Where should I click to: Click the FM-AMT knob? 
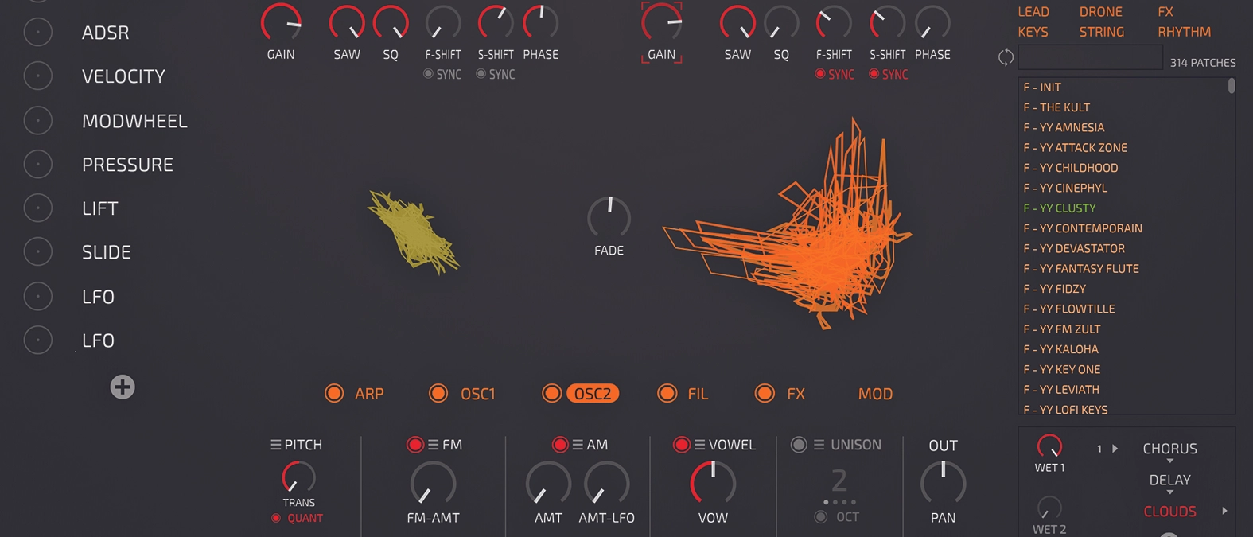point(433,482)
